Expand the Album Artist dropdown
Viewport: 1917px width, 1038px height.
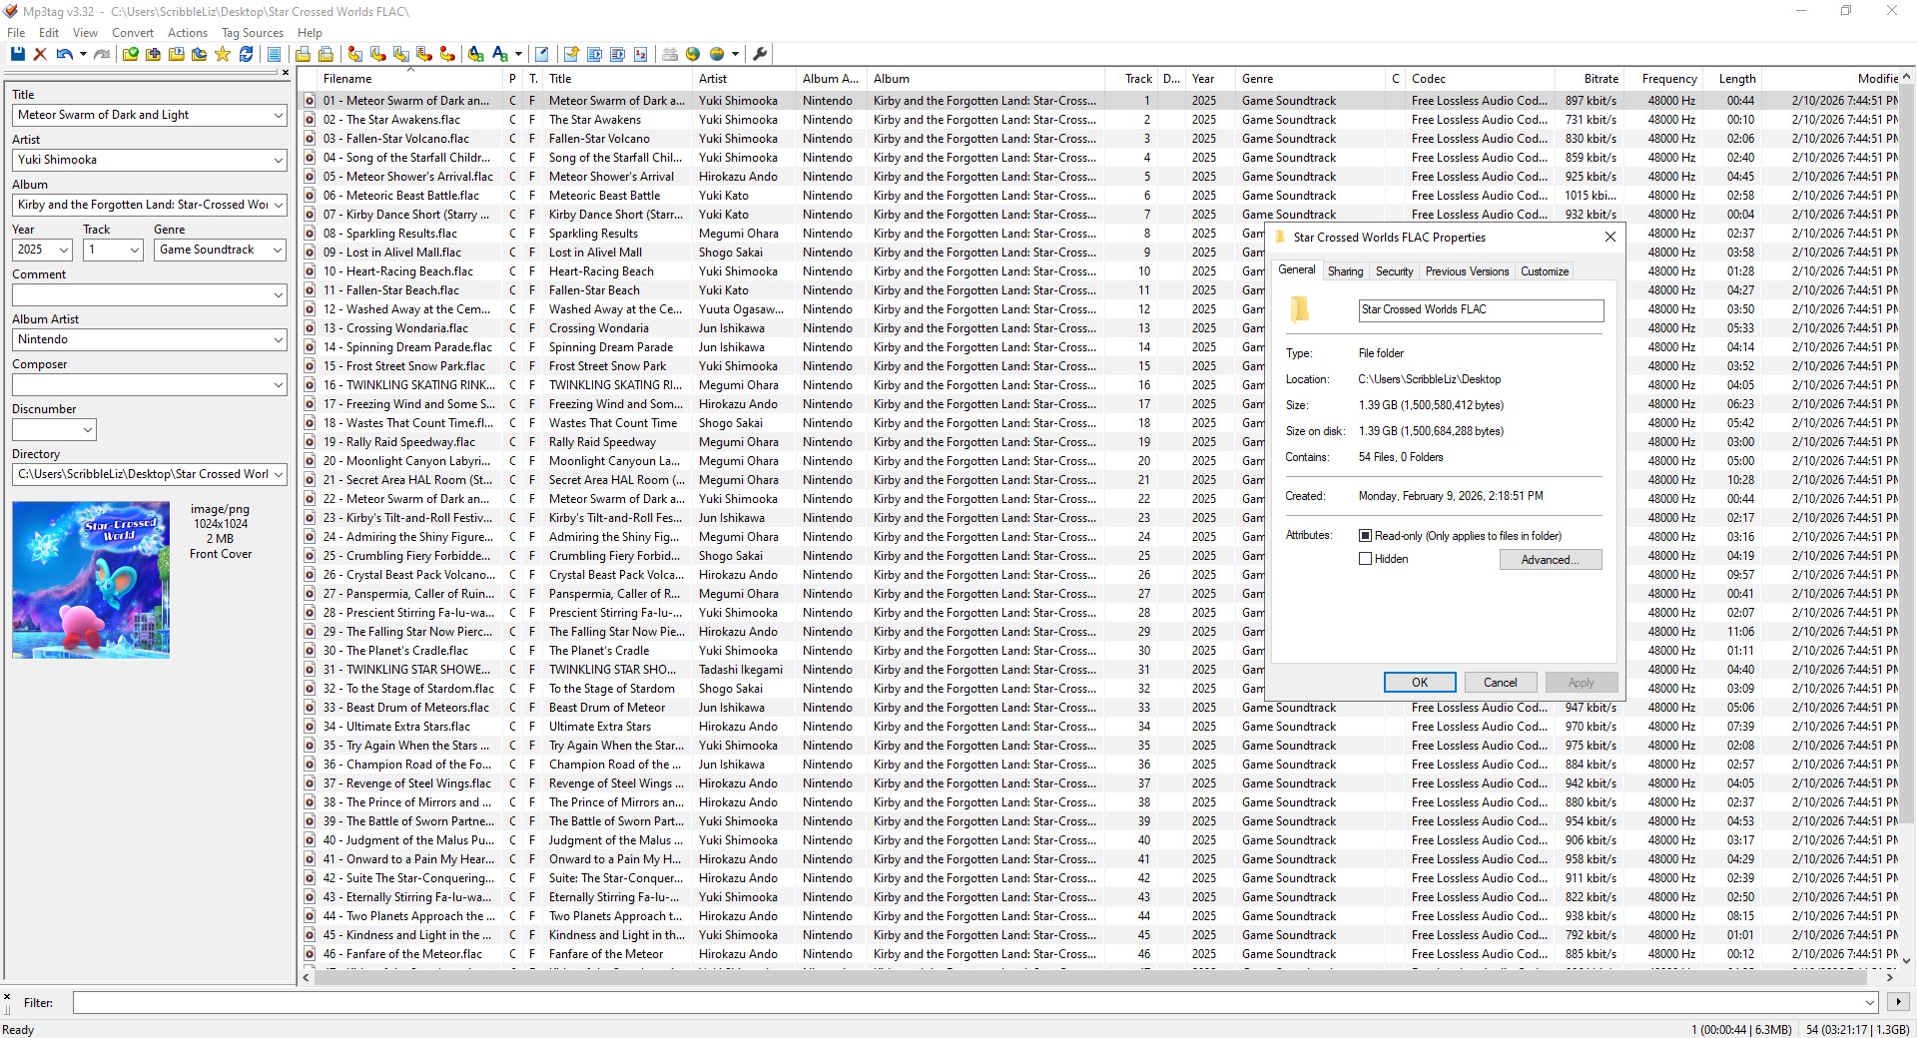[x=278, y=339]
